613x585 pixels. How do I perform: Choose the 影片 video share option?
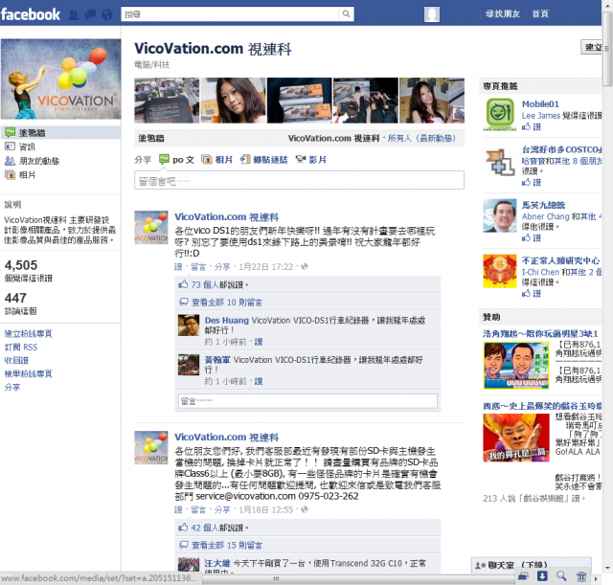point(311,160)
